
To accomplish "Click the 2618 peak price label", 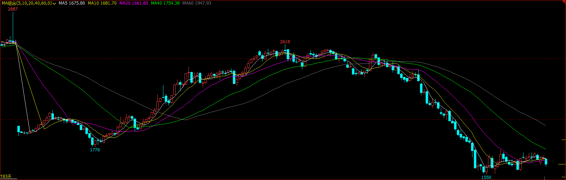I will click(x=285, y=42).
